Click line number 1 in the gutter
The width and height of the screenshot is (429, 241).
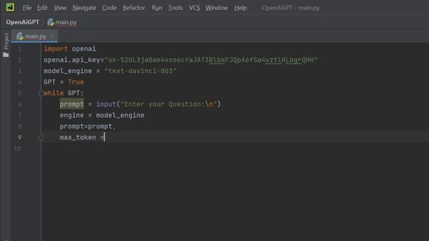point(19,49)
